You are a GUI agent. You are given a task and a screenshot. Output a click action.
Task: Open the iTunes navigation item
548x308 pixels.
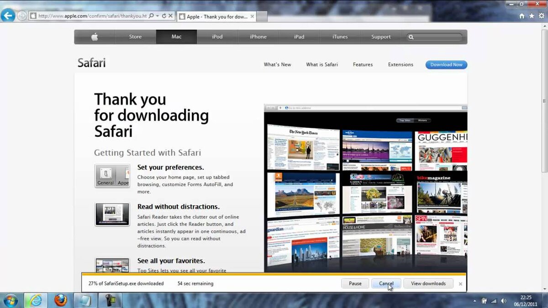pyautogui.click(x=340, y=37)
